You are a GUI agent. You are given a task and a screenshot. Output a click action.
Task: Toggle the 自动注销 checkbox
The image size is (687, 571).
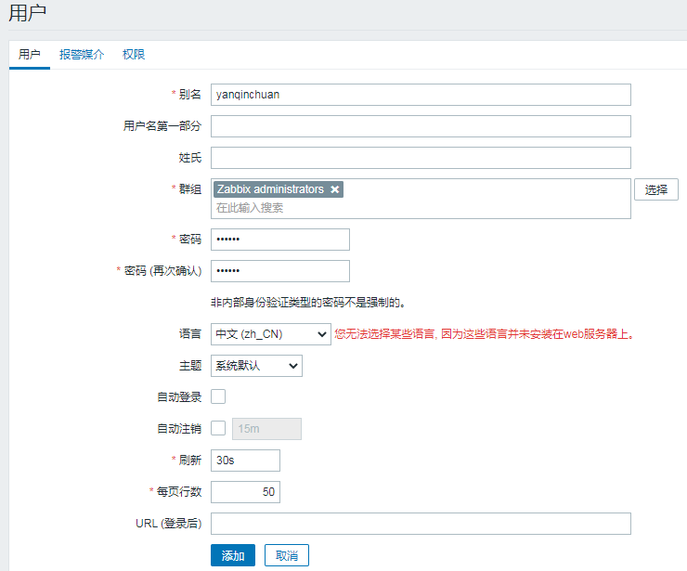point(218,428)
